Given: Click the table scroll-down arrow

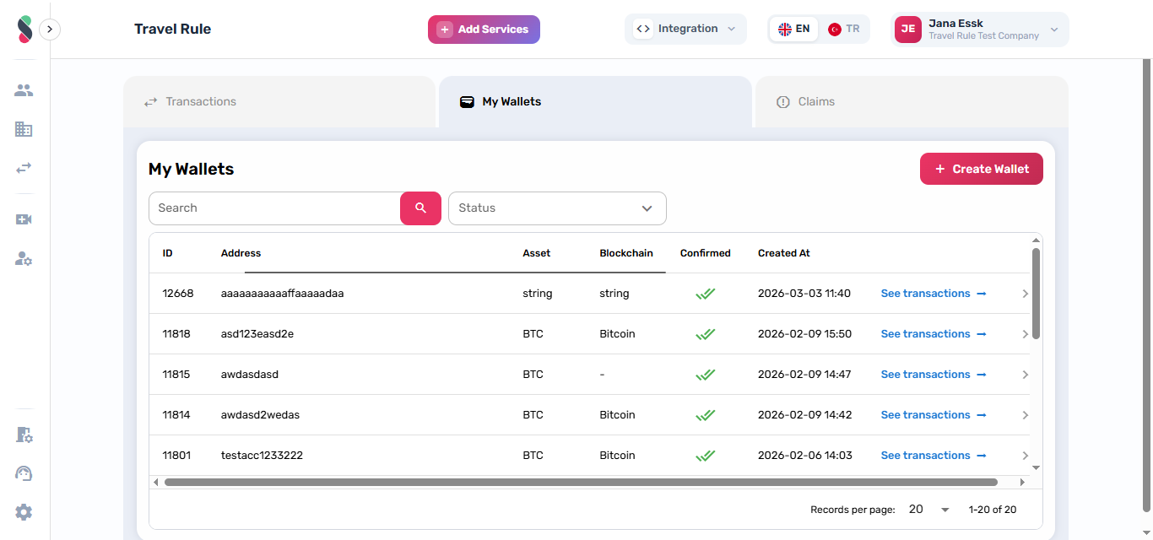Looking at the screenshot, I should click(1036, 468).
